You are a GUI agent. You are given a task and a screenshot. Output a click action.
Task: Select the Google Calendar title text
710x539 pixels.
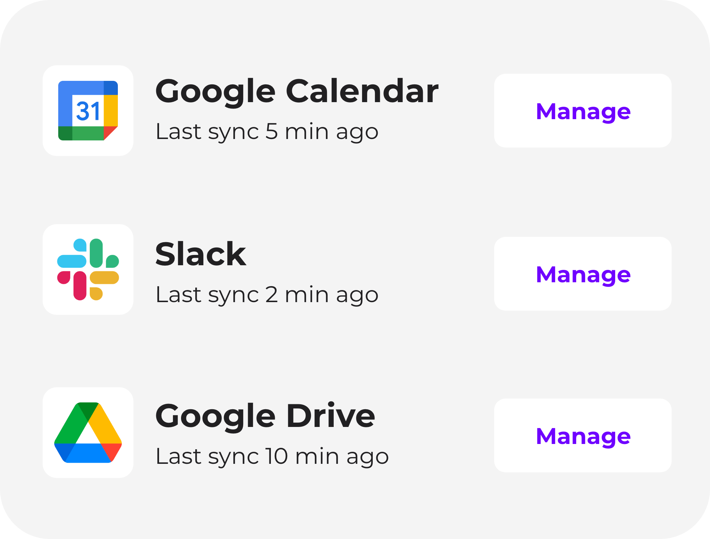coord(297,91)
